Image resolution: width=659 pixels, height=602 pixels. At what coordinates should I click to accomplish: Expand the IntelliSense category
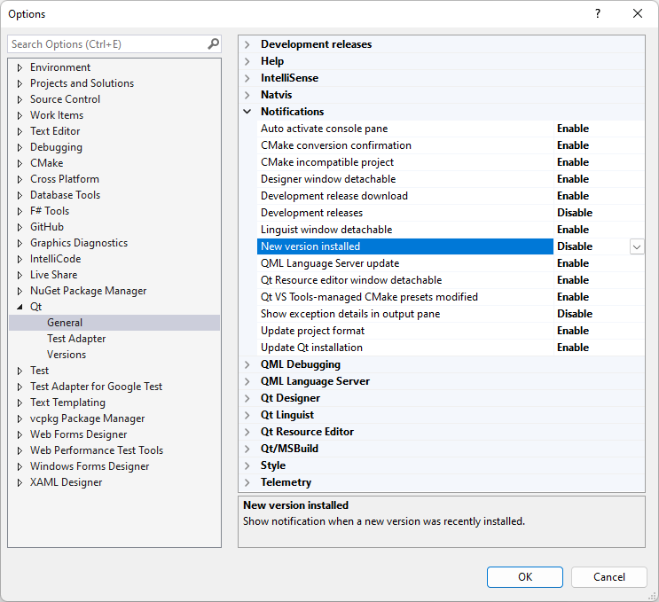coord(247,78)
